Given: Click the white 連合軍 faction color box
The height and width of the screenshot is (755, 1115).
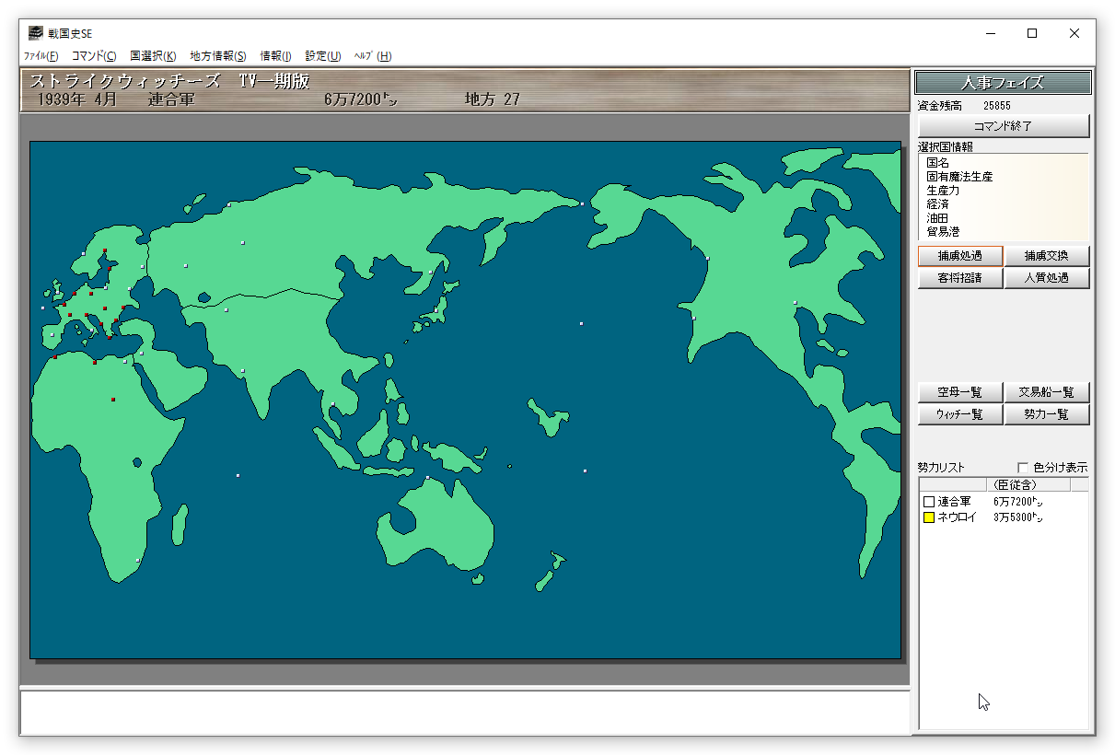Looking at the screenshot, I should [x=928, y=502].
